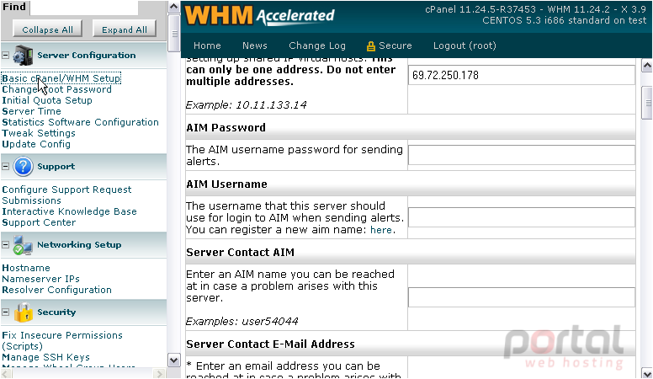
Task: Click the Server Contact E-Mail Address heading
Action: [270, 344]
